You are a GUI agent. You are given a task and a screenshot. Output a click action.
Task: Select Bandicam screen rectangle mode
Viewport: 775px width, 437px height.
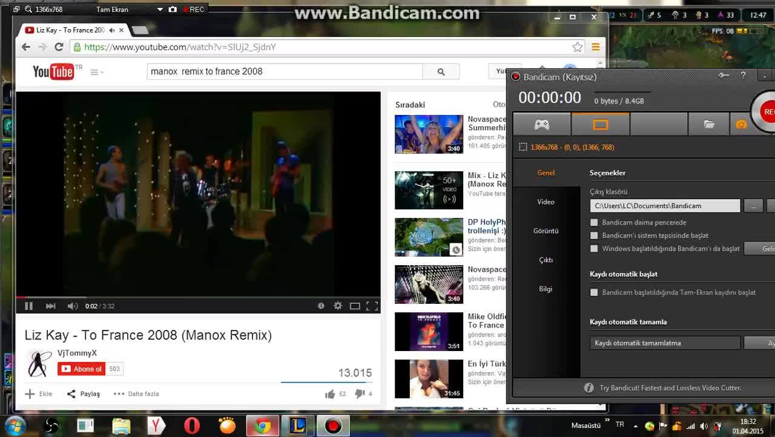600,125
